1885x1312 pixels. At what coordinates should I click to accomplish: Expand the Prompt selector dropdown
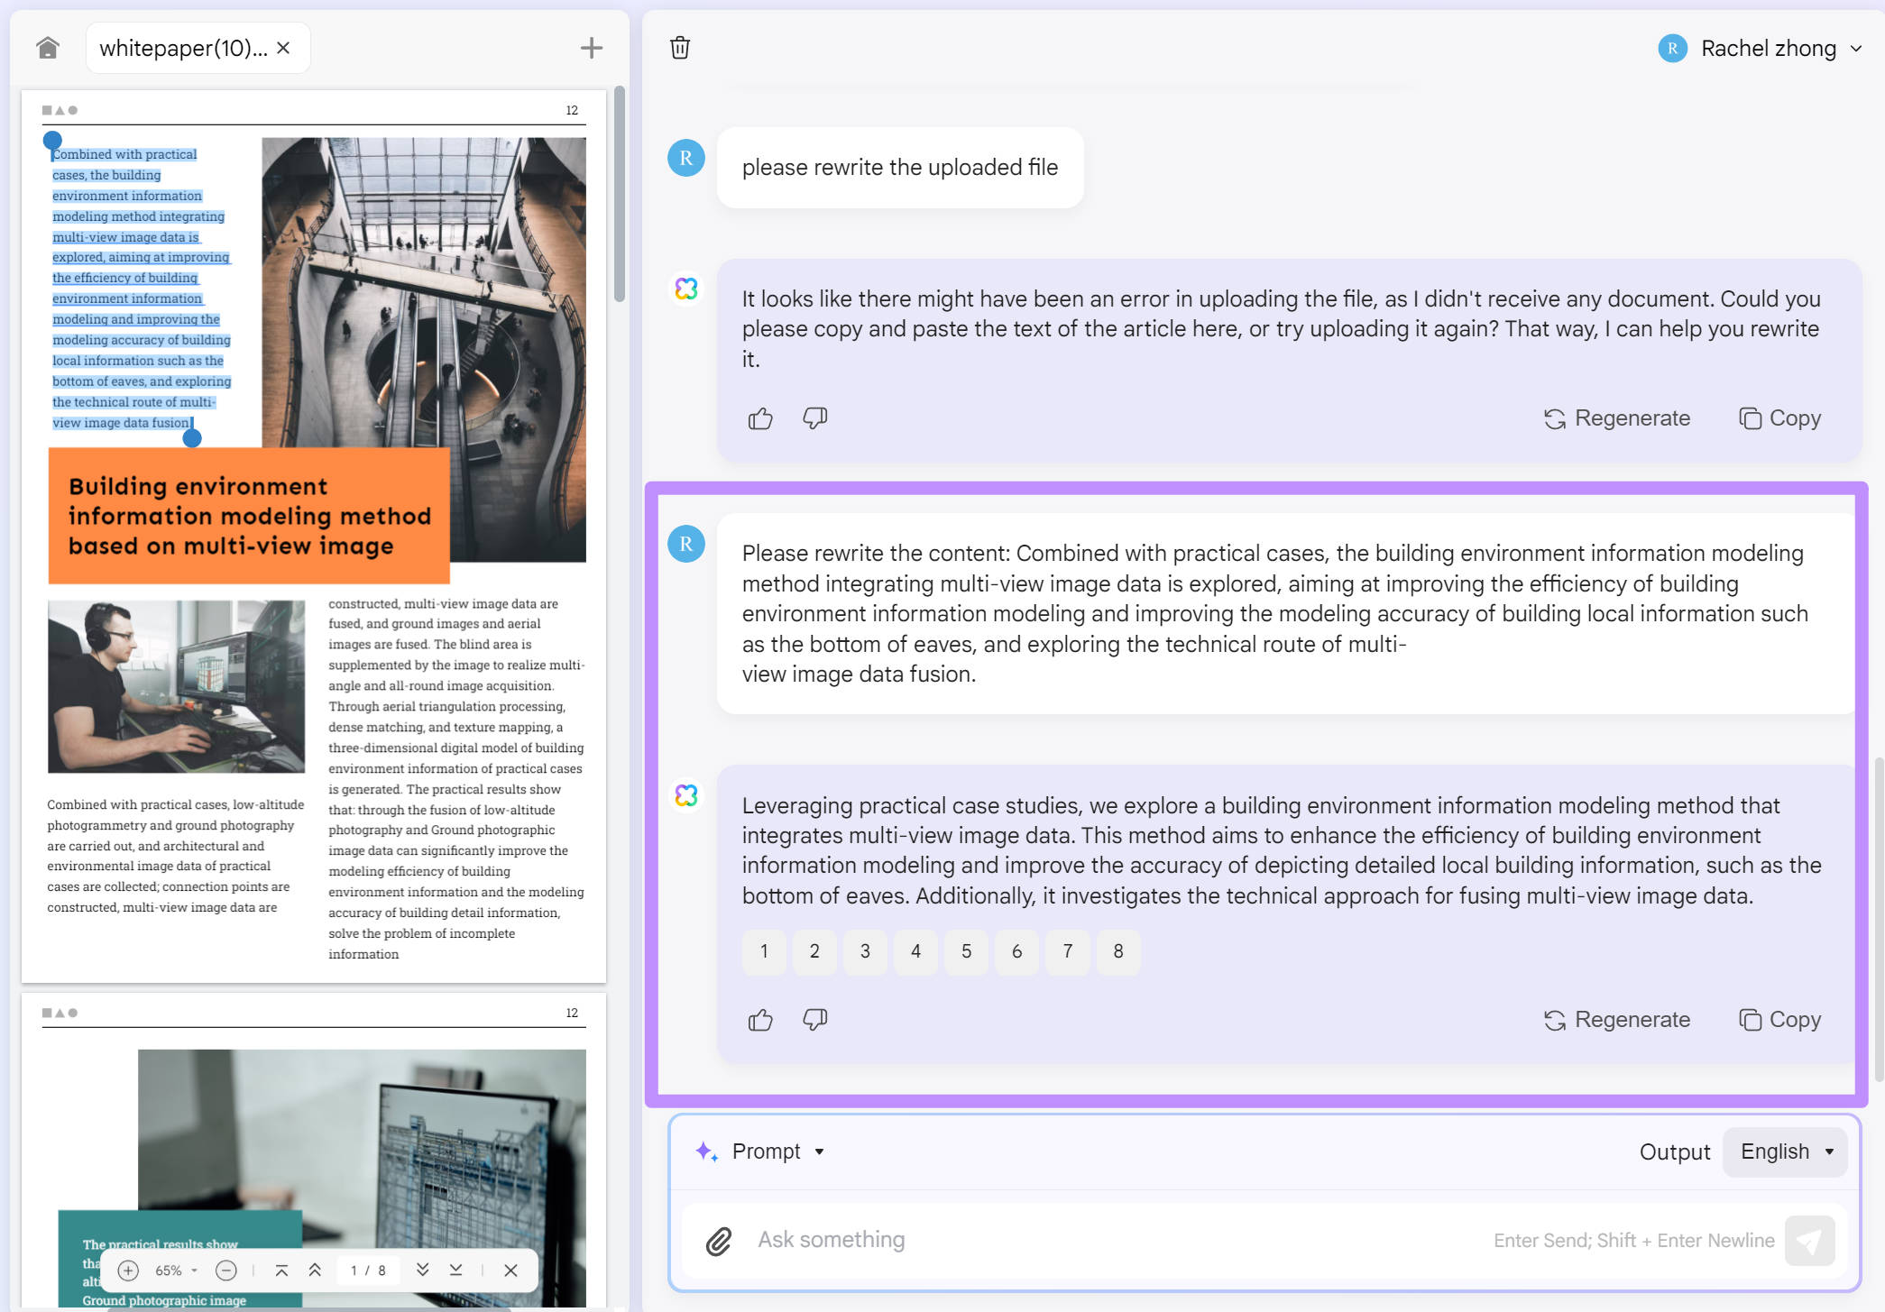click(x=774, y=1151)
